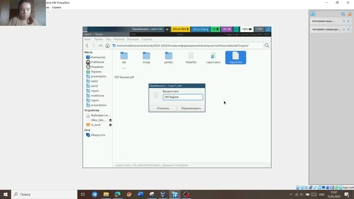
Task: Open the Windows Start menu
Action: [x=6, y=194]
